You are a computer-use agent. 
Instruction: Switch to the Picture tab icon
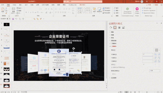coord(123,27)
